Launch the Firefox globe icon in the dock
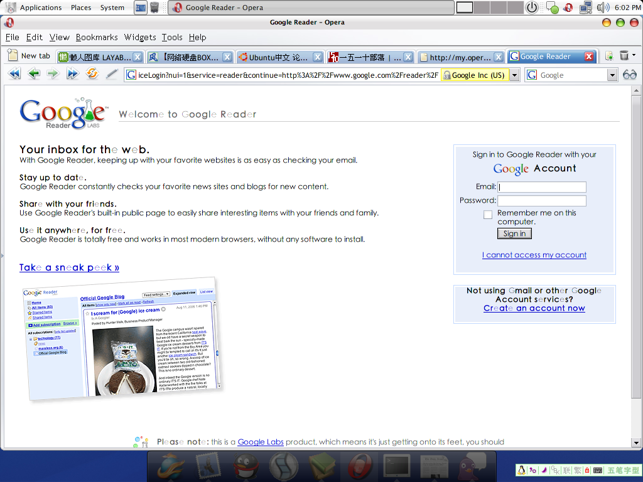643x482 pixels. click(x=171, y=466)
